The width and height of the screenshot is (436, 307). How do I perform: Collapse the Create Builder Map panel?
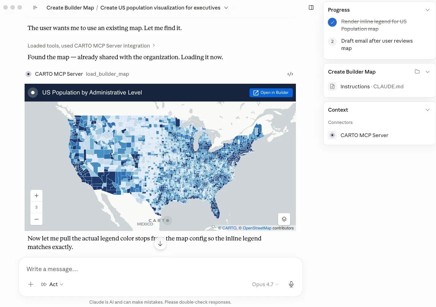(427, 72)
